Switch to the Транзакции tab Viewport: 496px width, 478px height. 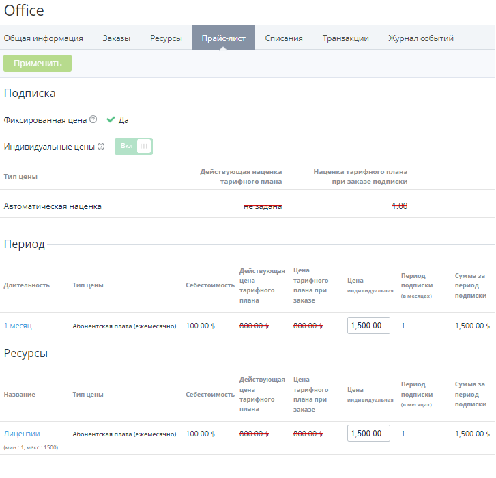[345, 38]
